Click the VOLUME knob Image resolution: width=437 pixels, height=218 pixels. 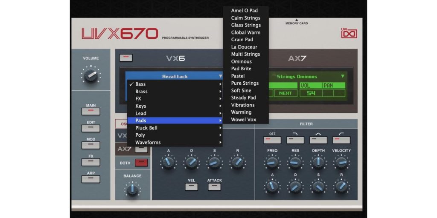[x=90, y=75]
